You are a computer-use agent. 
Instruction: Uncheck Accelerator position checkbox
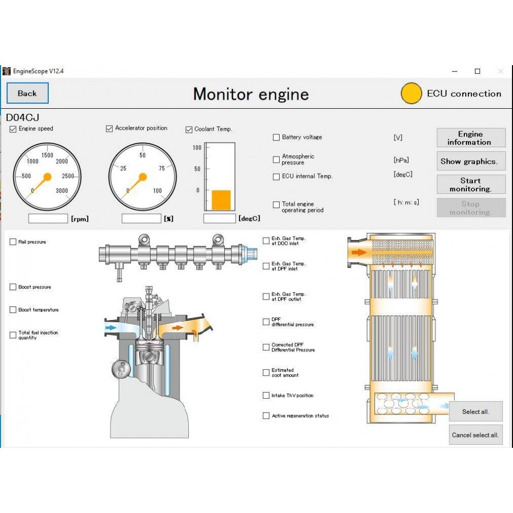[x=109, y=129]
